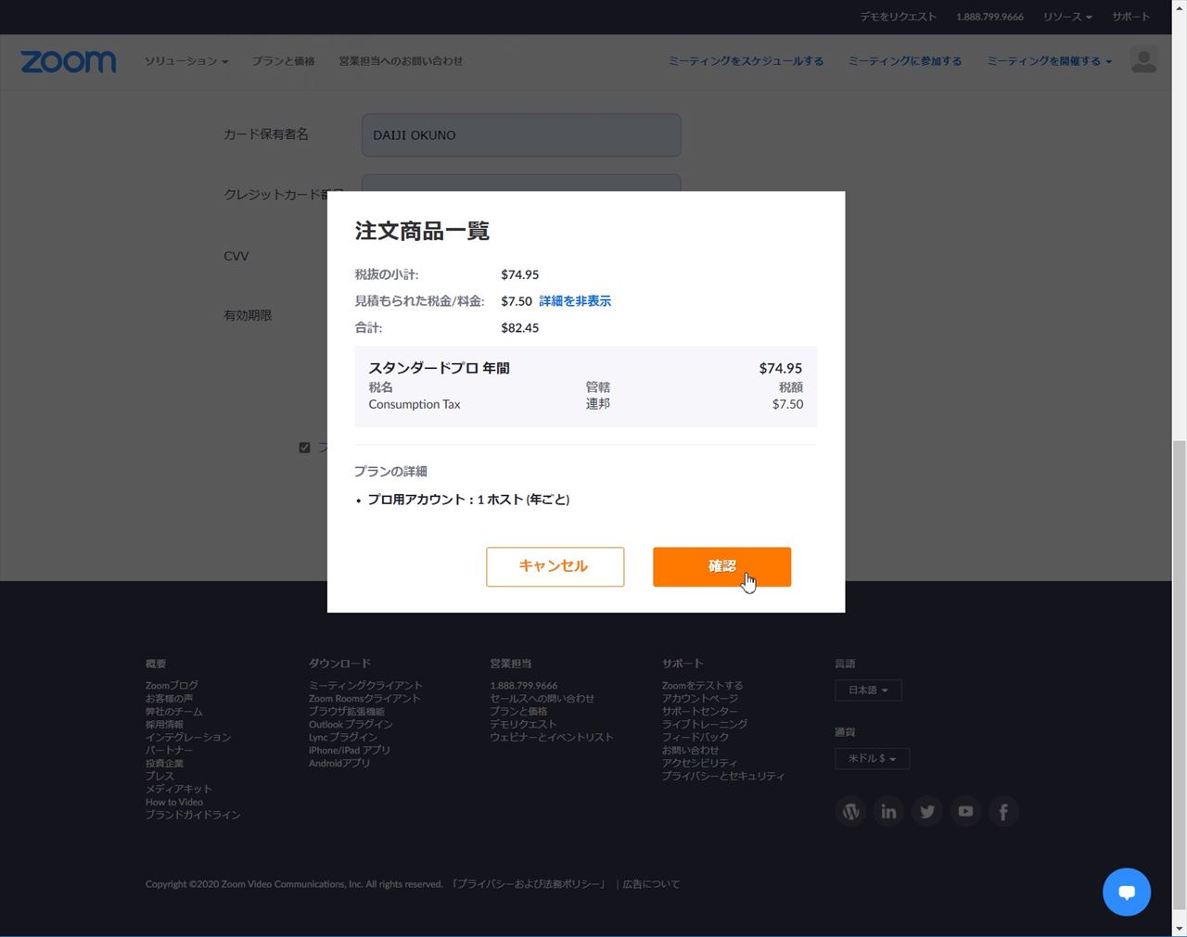
Task: Open the 日本語 language dropdown
Action: (x=868, y=690)
